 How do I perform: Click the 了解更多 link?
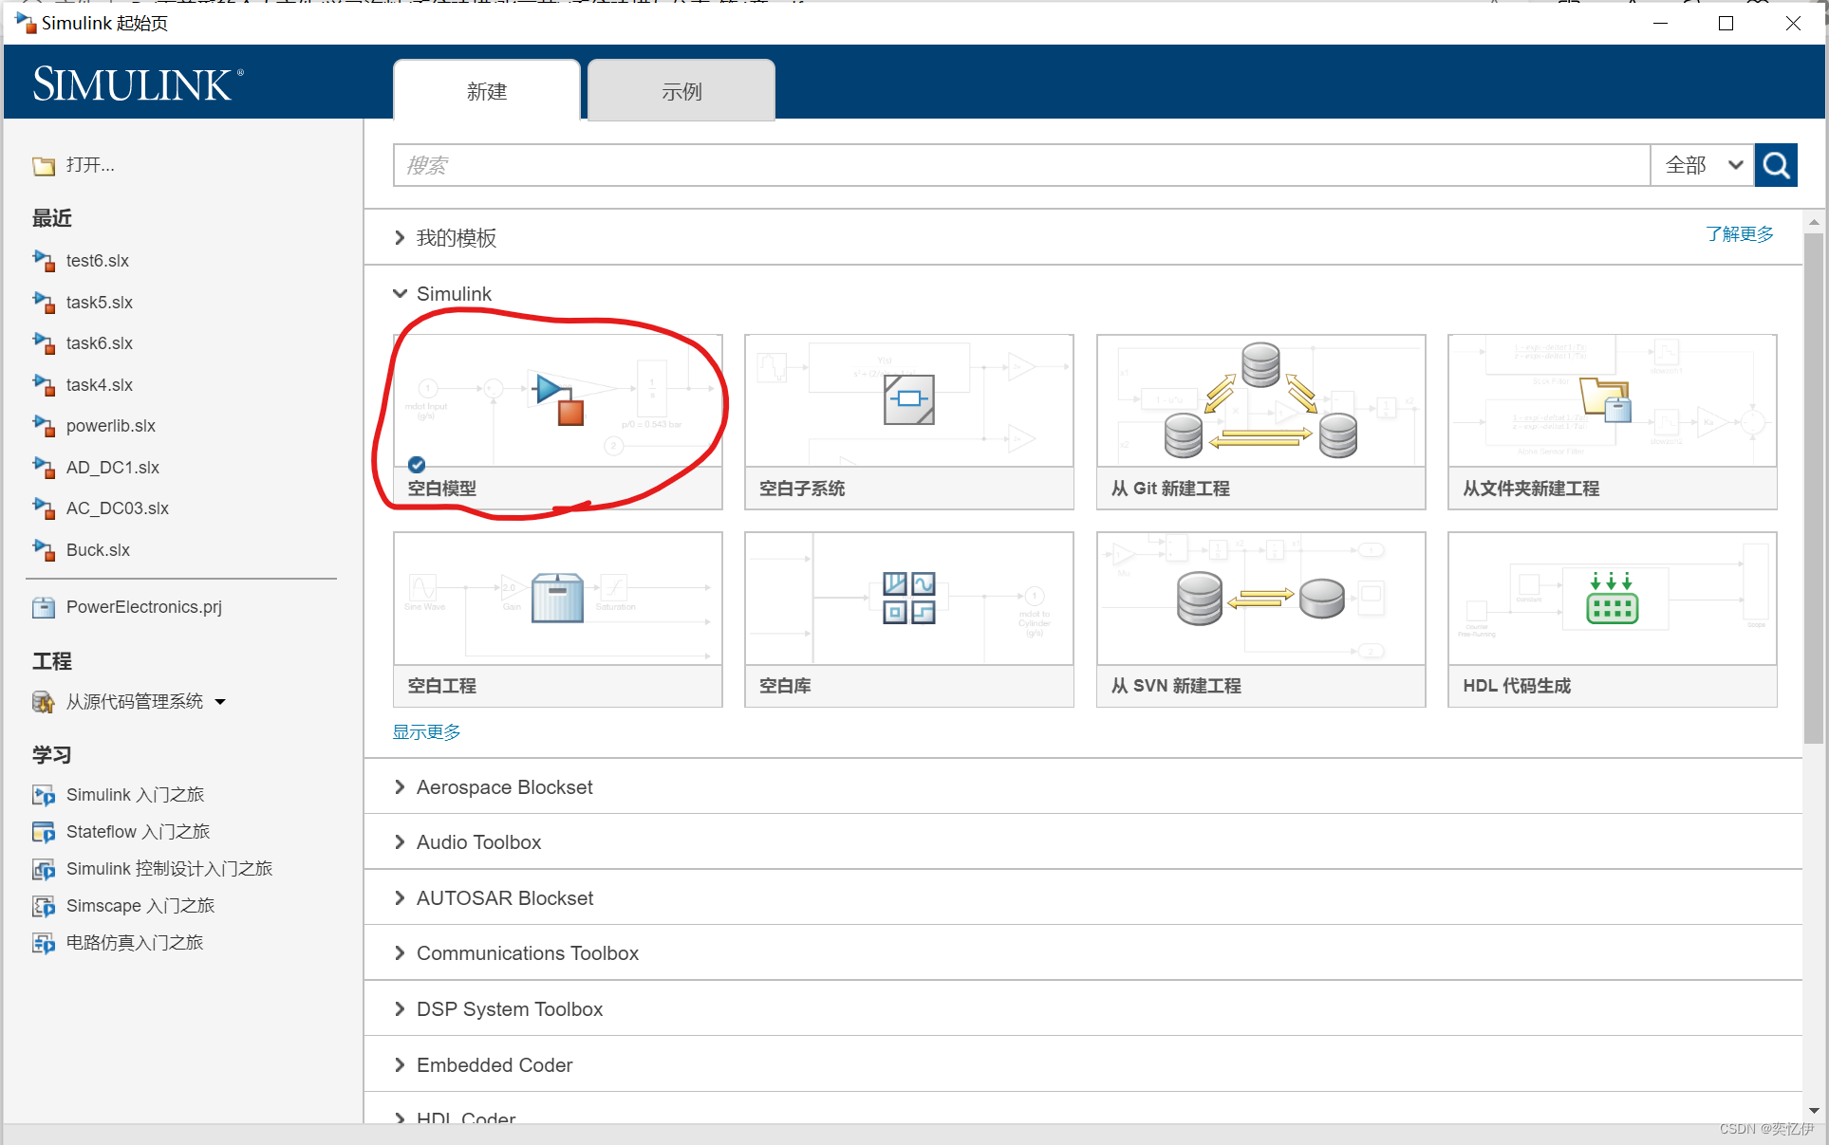point(1739,234)
